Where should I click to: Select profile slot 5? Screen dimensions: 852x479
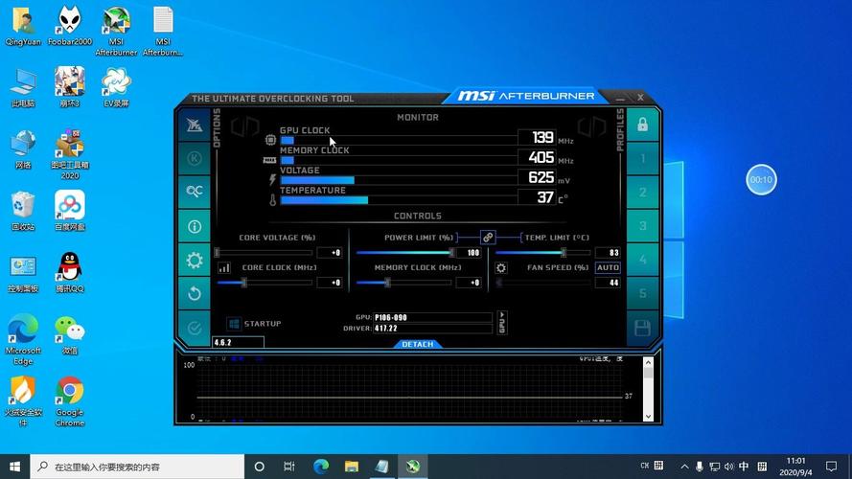pos(642,293)
